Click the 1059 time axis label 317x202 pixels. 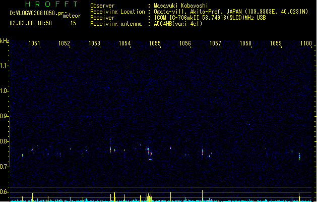pos(276,43)
